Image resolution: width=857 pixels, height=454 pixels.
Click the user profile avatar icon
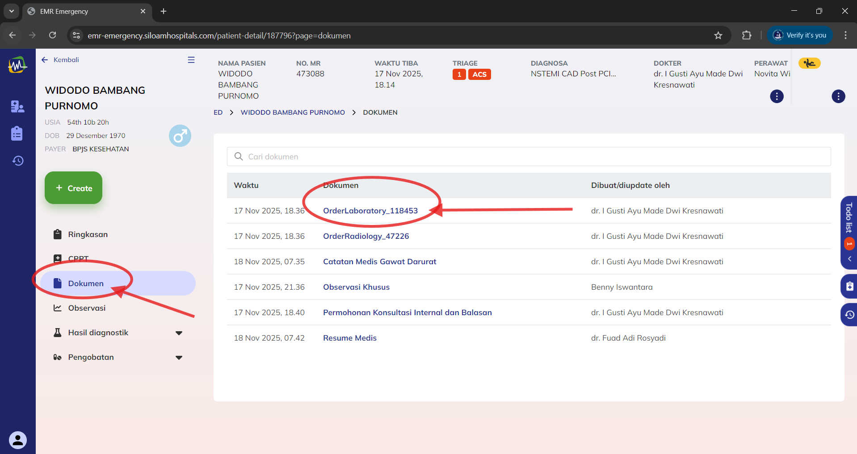18,440
